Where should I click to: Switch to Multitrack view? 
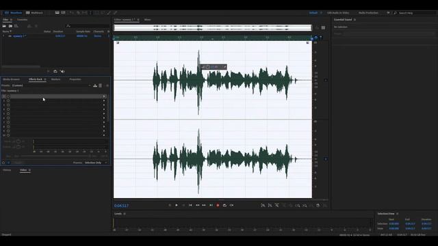pyautogui.click(x=34, y=13)
